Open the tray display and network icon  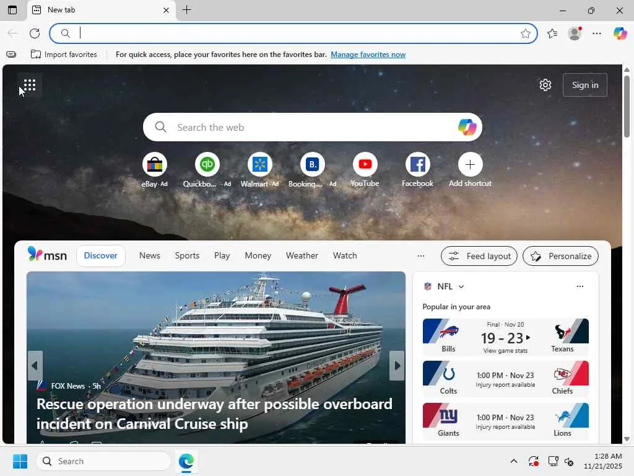553,461
